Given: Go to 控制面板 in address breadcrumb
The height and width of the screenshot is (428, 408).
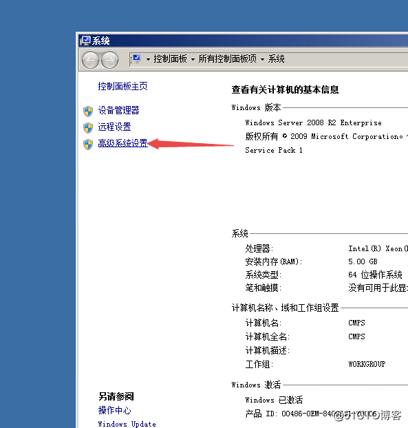Looking at the screenshot, I should tap(171, 58).
